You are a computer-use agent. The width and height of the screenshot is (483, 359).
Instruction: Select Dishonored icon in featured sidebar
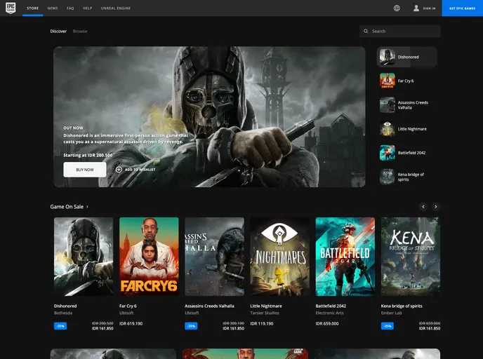pyautogui.click(x=388, y=57)
